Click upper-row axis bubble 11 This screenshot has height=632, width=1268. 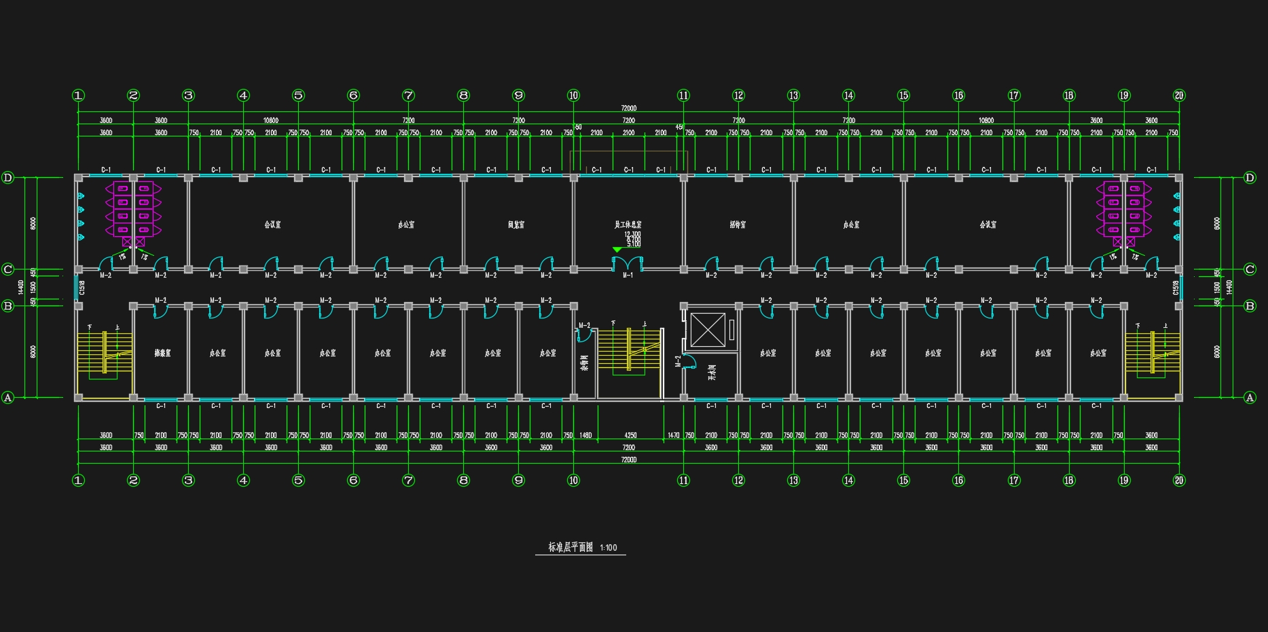click(x=683, y=96)
